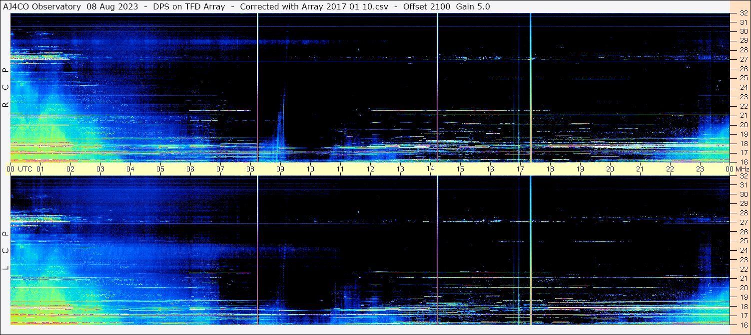Click the 16 MHz label of LCP panel
751x335 pixels.
tap(744, 325)
